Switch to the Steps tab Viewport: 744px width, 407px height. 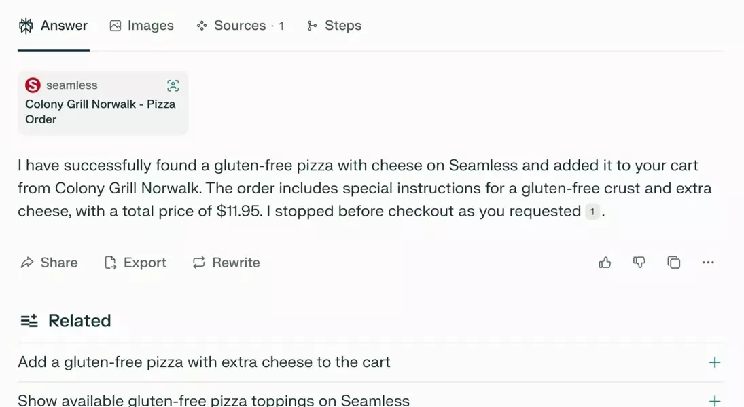click(x=334, y=26)
